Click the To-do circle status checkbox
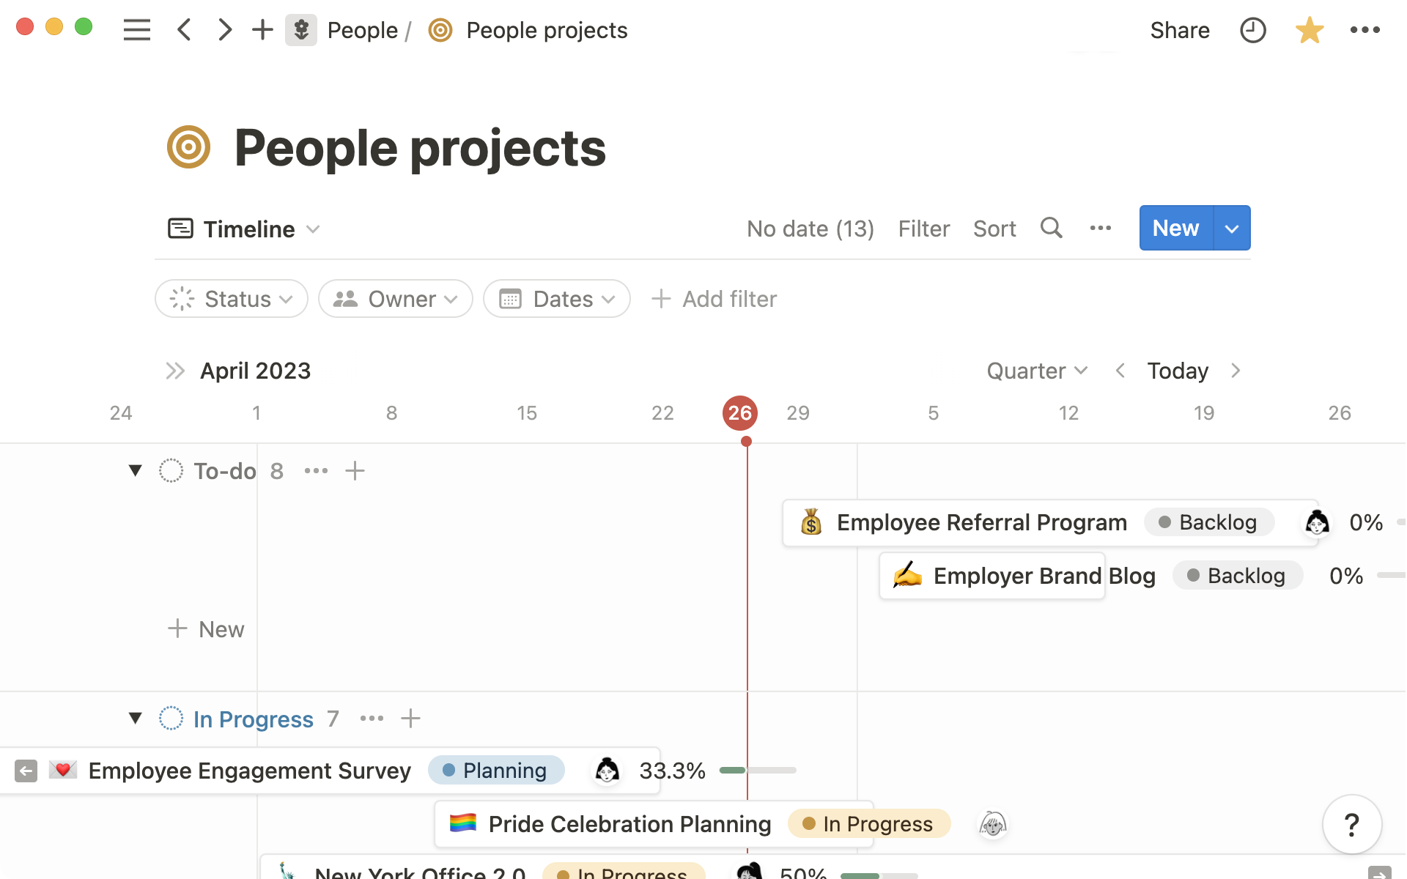Viewport: 1407px width, 879px height. pyautogui.click(x=170, y=470)
